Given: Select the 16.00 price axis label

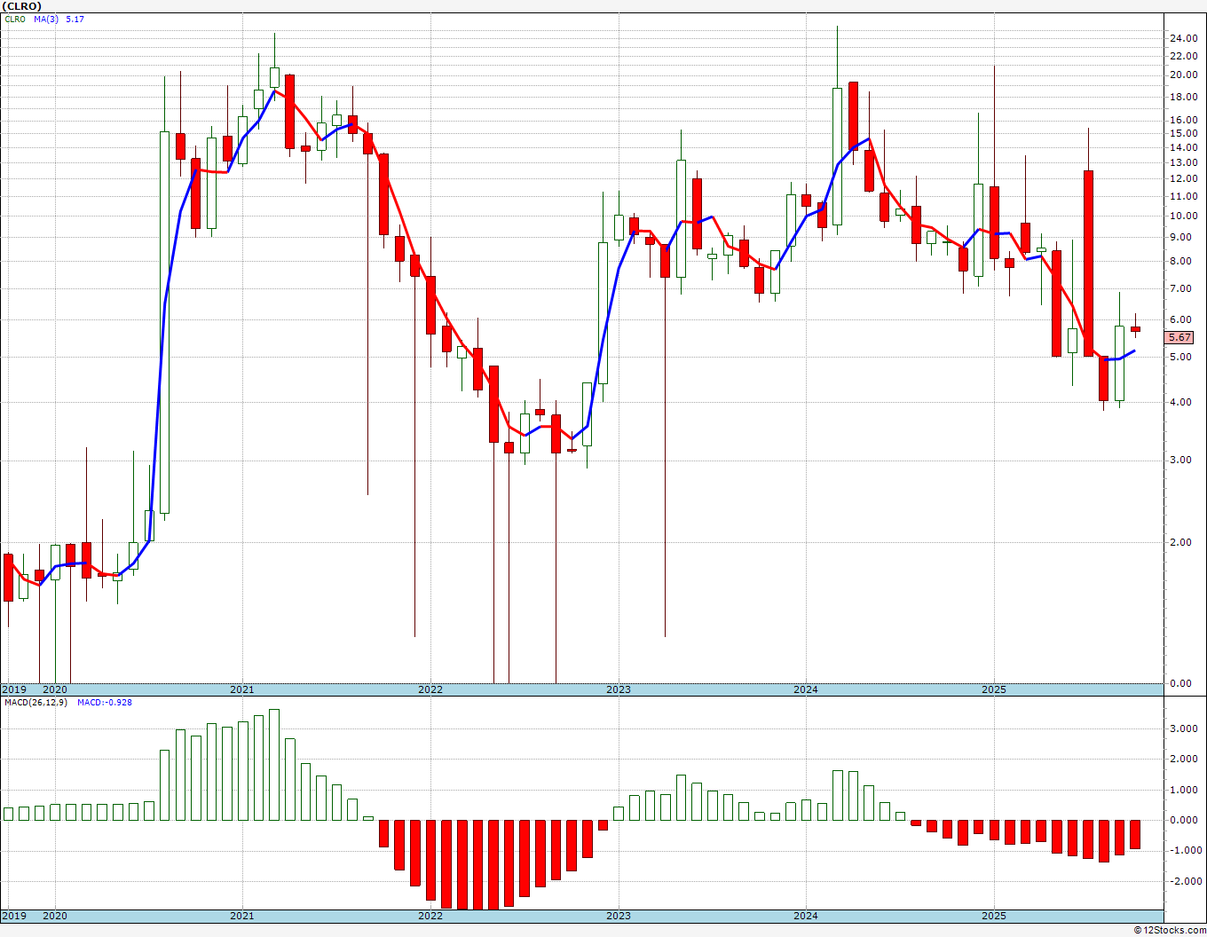Looking at the screenshot, I should (1184, 121).
